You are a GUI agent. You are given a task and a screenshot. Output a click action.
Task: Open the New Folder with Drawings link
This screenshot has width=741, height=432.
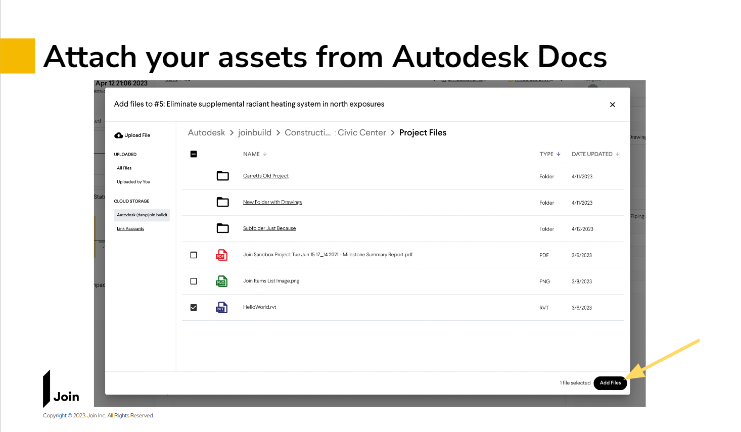point(272,202)
